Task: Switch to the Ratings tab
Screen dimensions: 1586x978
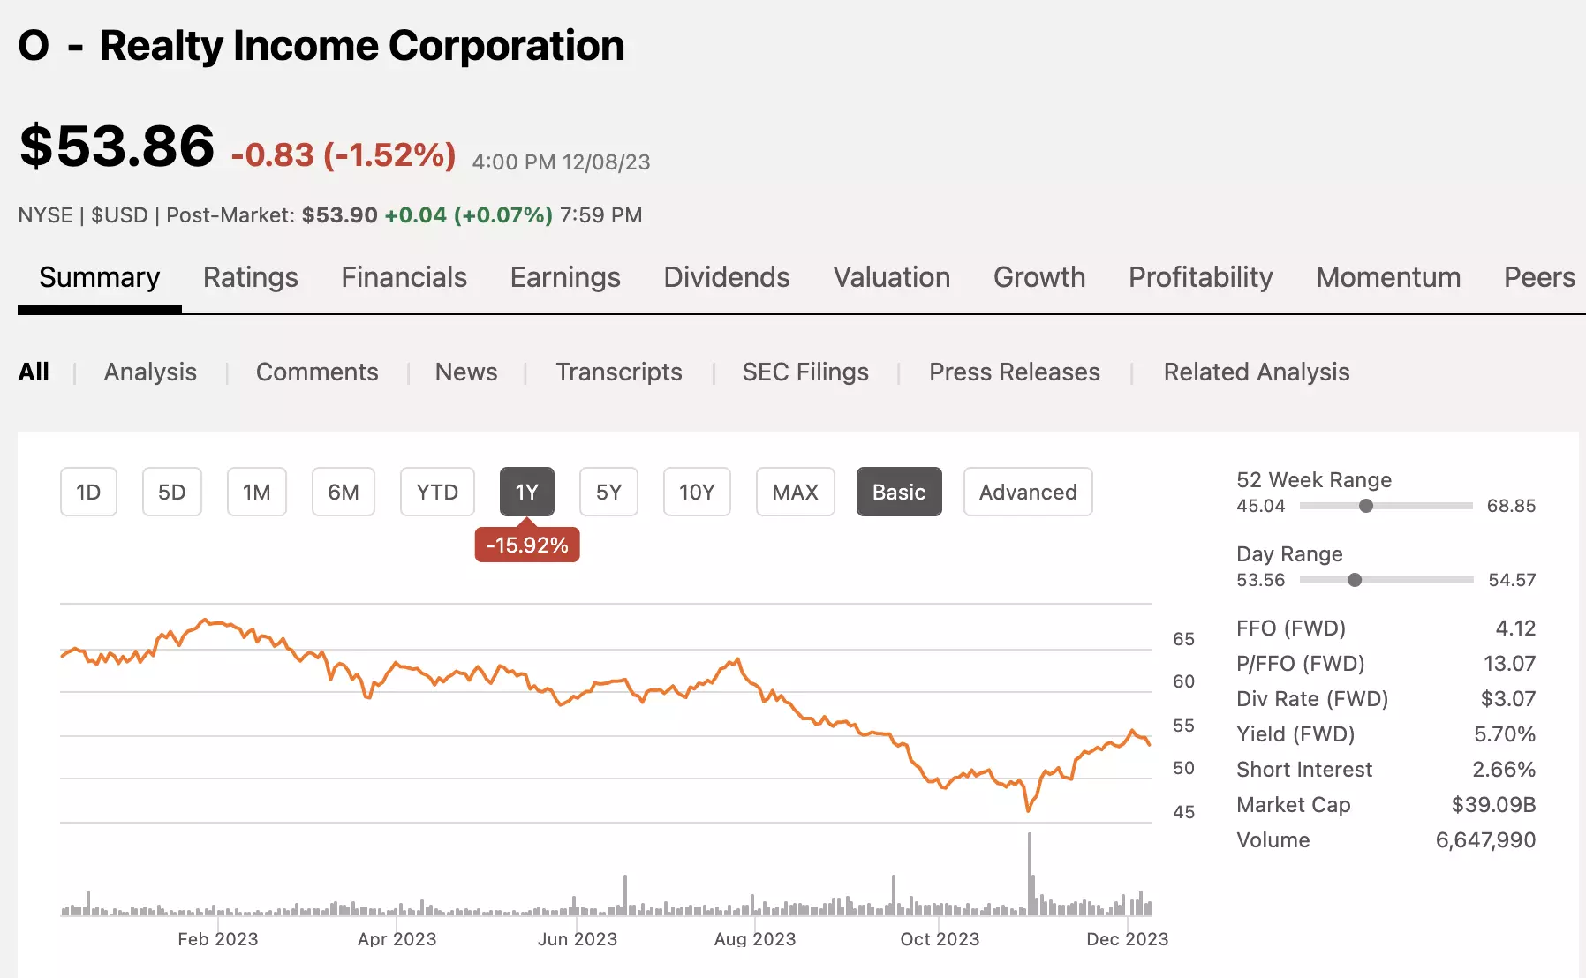Action: [x=251, y=277]
